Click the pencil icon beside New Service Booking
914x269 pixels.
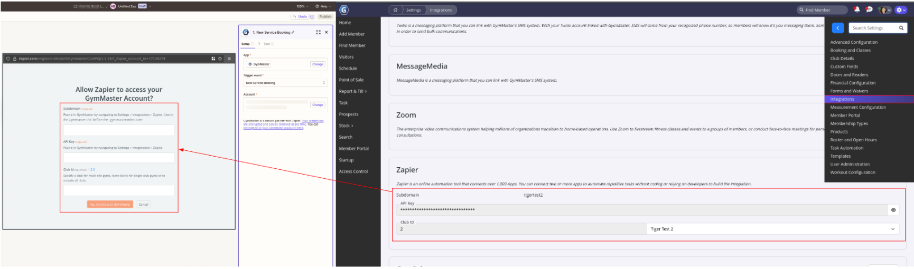(293, 32)
